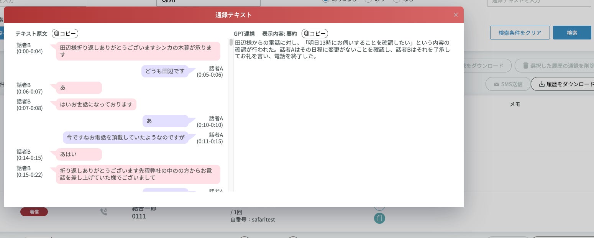Select the bubble 田辺様折り返しありがとうございます
Viewport: 594px width, 238px height.
(x=138, y=51)
